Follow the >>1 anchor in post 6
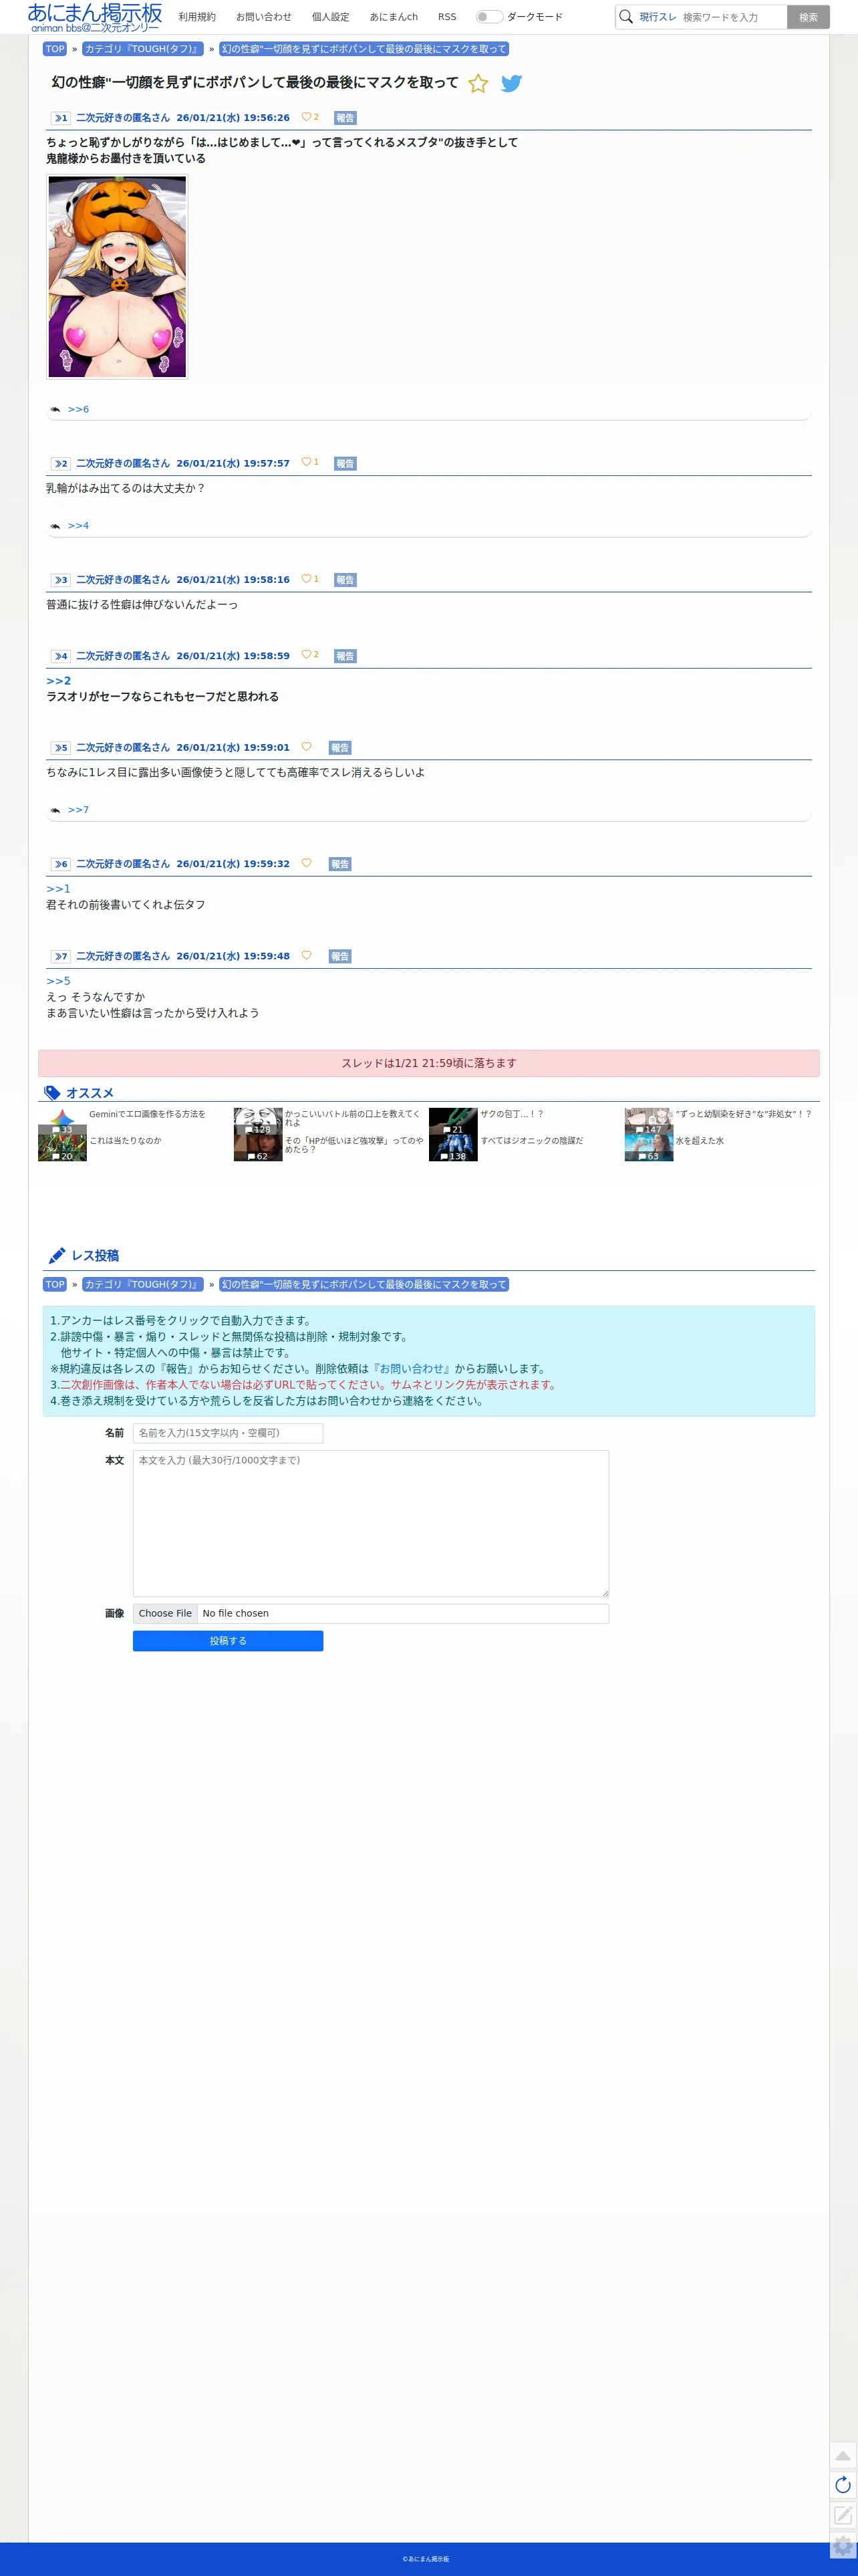 [59, 889]
